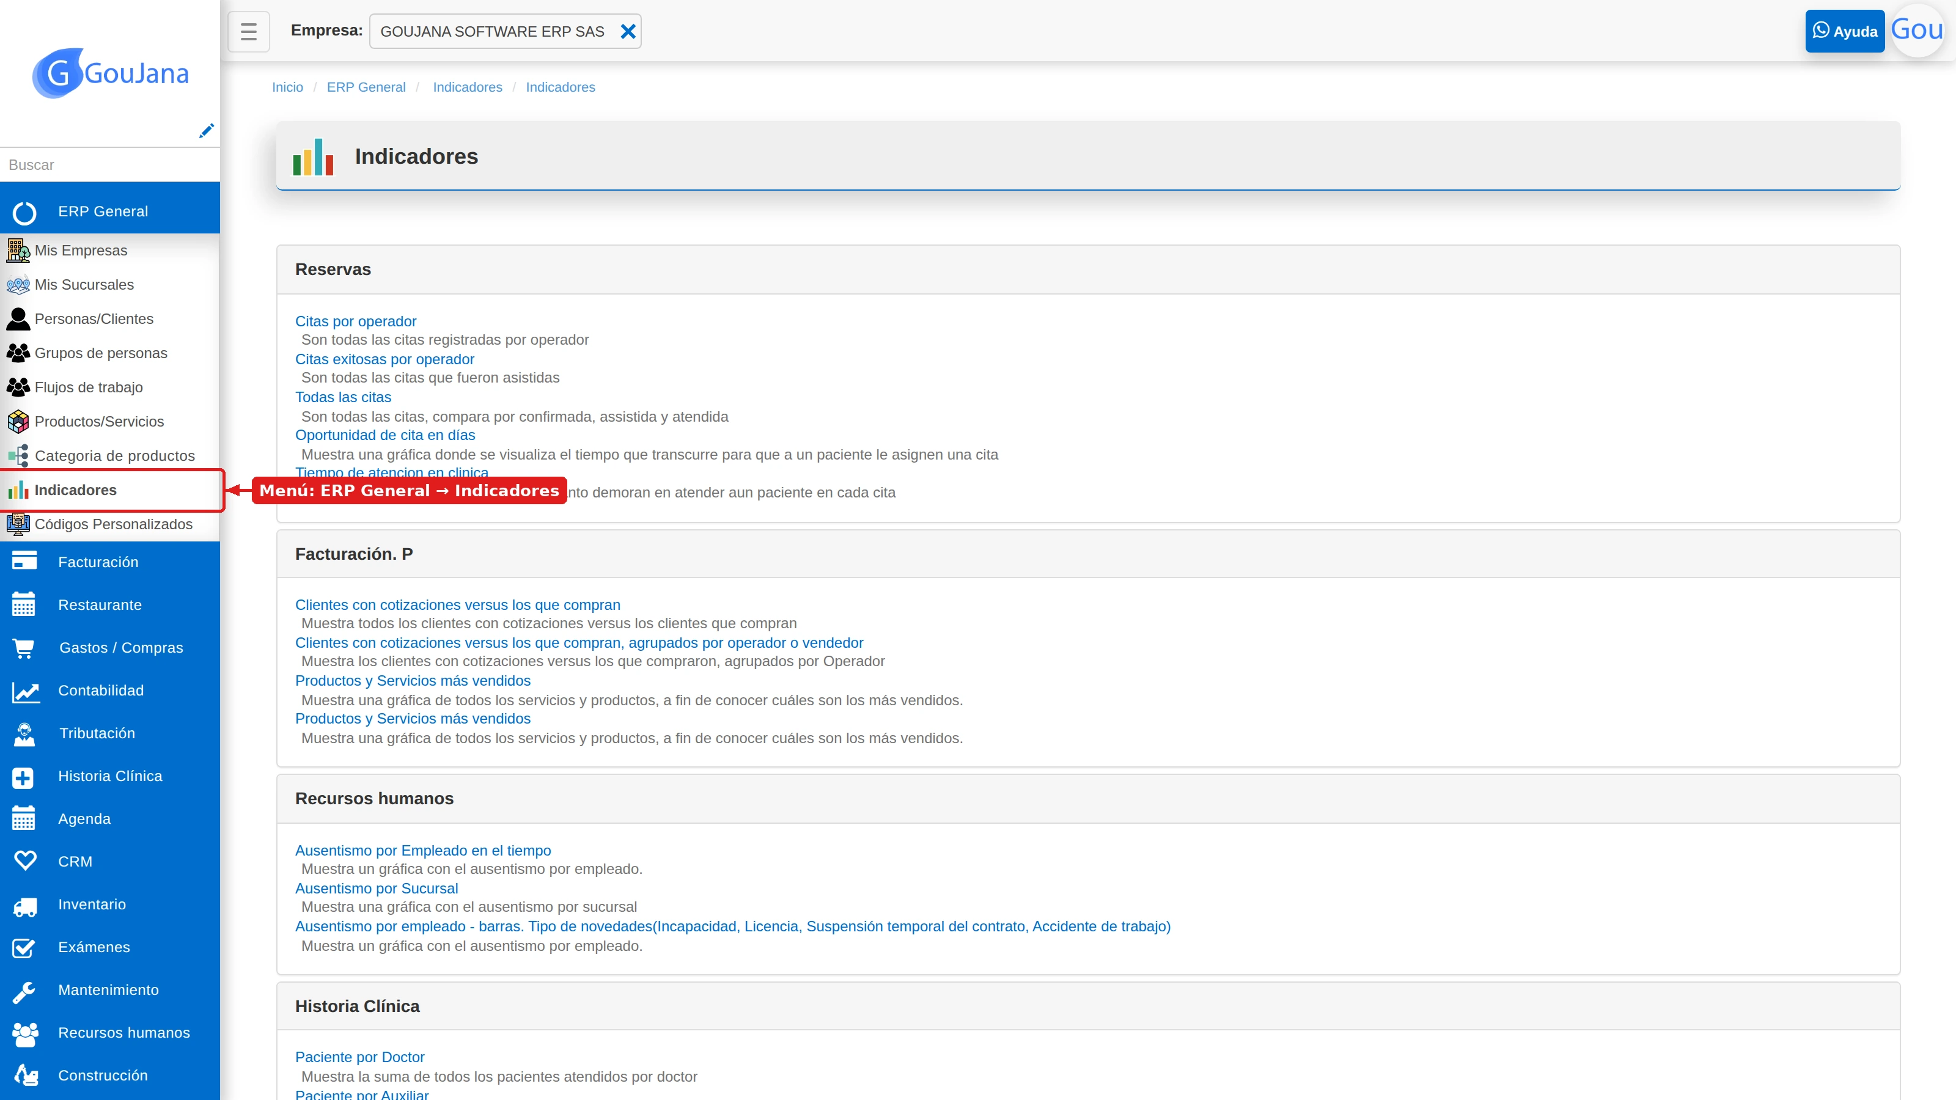Screen dimensions: 1956x1100
Task: Open the Mis Empresas building icon item
Action: pyautogui.click(x=18, y=250)
